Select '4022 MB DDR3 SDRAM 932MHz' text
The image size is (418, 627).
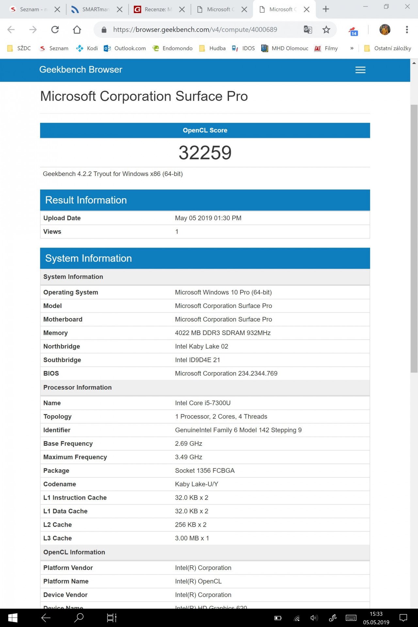click(x=223, y=333)
